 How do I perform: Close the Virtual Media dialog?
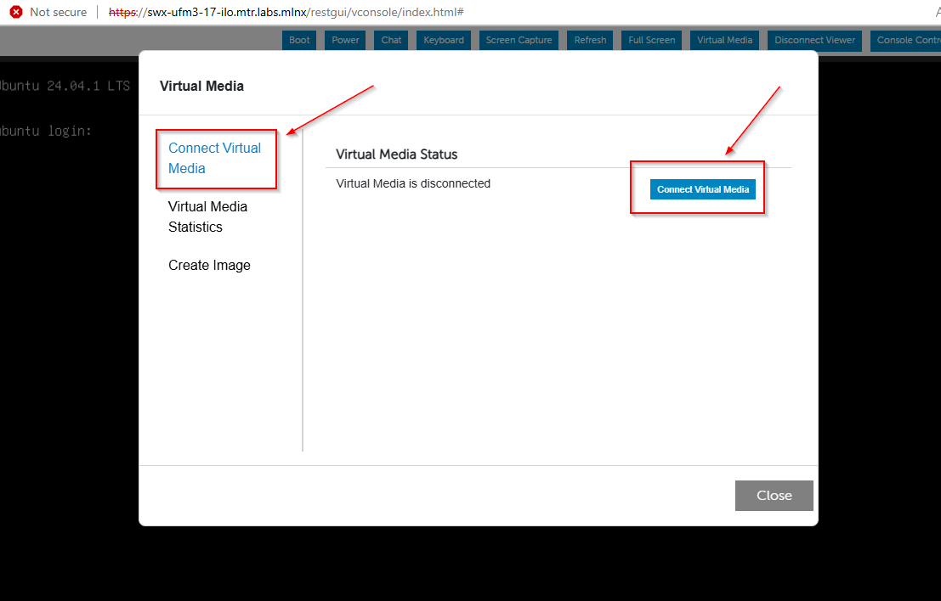(774, 496)
